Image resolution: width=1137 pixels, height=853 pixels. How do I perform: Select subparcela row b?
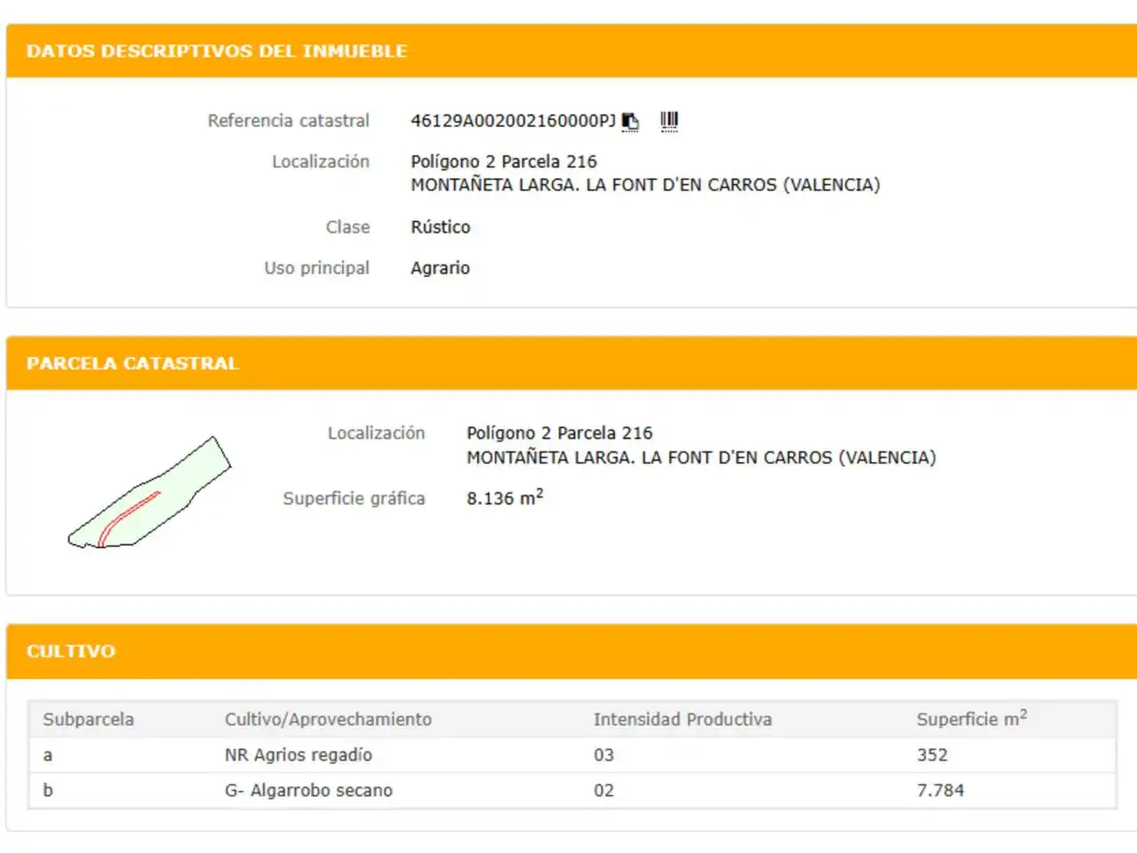coord(571,791)
